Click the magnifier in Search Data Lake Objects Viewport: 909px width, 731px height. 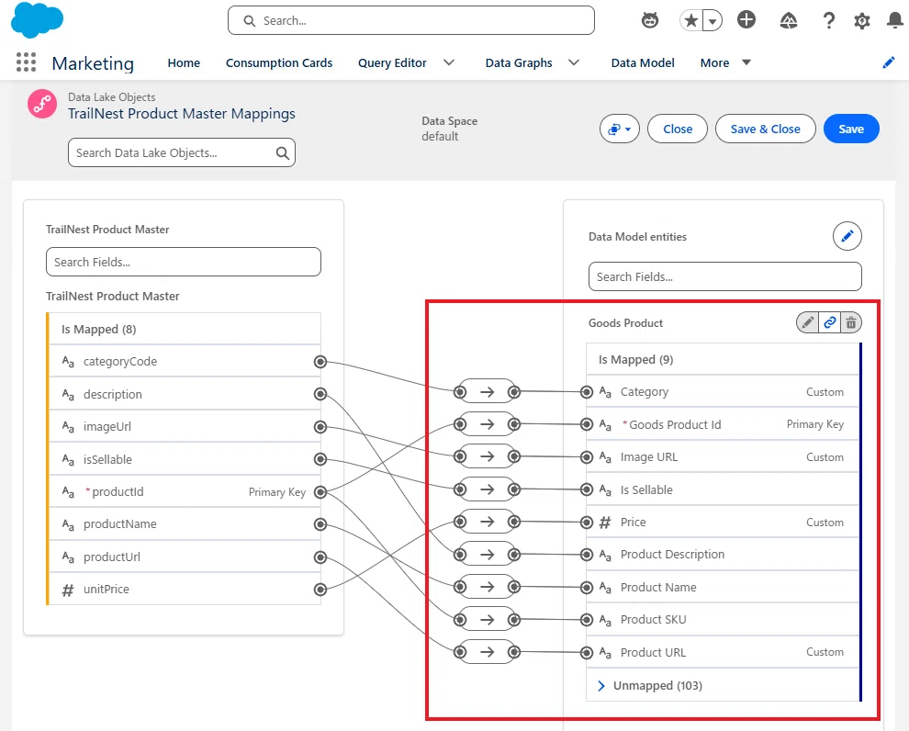point(282,153)
